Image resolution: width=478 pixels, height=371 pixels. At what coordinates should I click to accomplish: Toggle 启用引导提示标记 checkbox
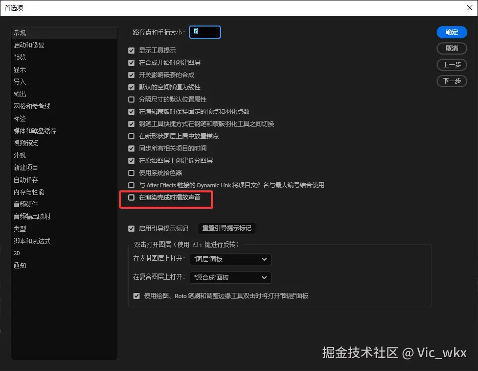click(x=131, y=229)
